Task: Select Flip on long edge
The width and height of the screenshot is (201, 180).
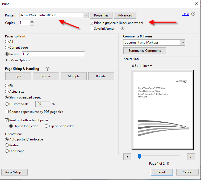Action: (x=11, y=126)
